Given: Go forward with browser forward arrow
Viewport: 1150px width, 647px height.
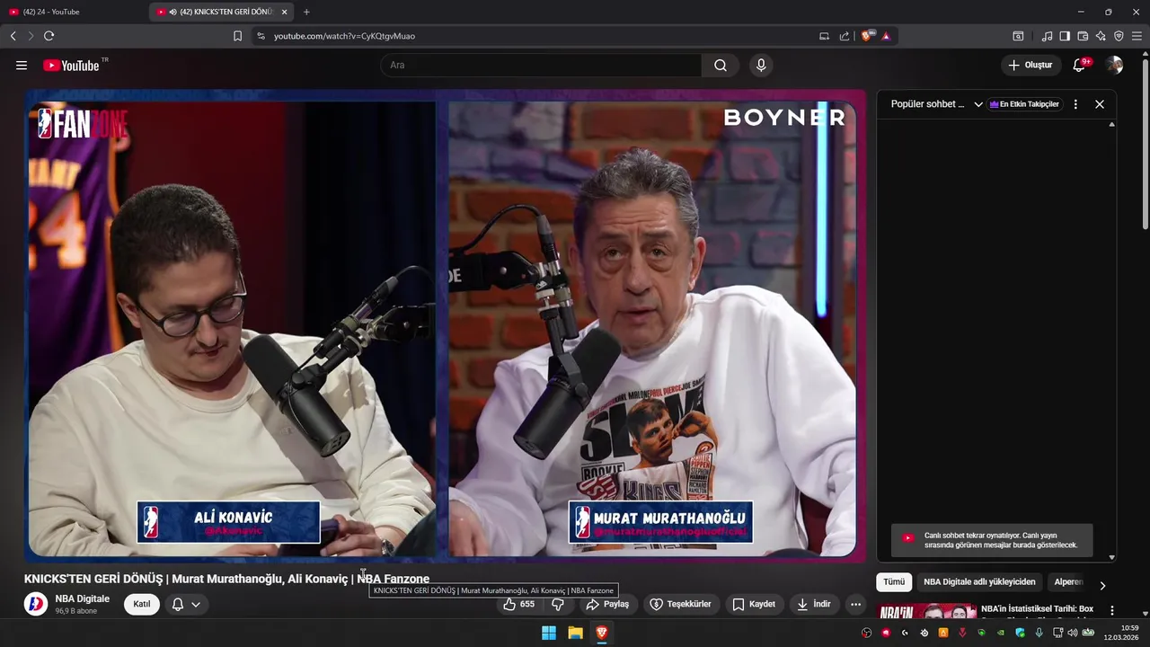Looking at the screenshot, I should click(31, 36).
